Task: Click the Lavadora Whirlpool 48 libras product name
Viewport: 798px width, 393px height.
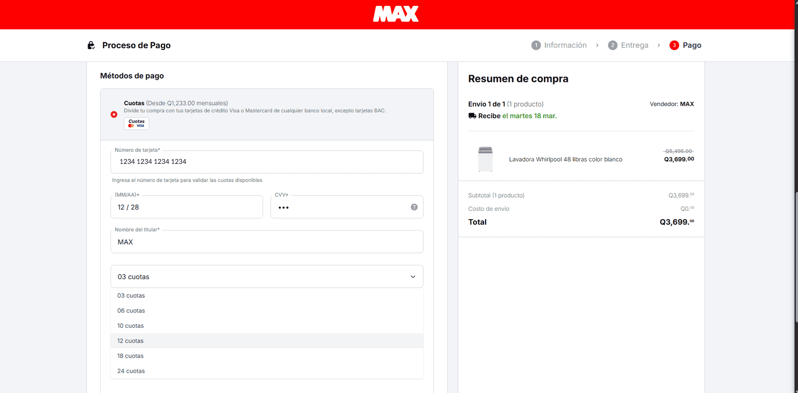Action: tap(565, 159)
